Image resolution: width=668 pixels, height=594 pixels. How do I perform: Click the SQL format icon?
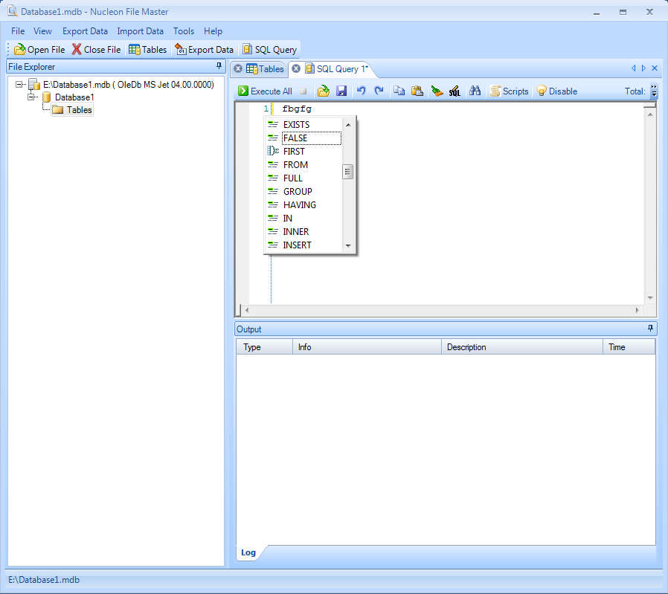pyautogui.click(x=455, y=91)
